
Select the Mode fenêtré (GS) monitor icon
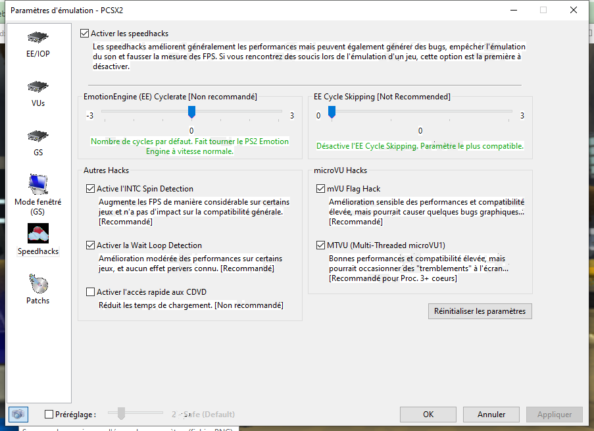coord(38,185)
